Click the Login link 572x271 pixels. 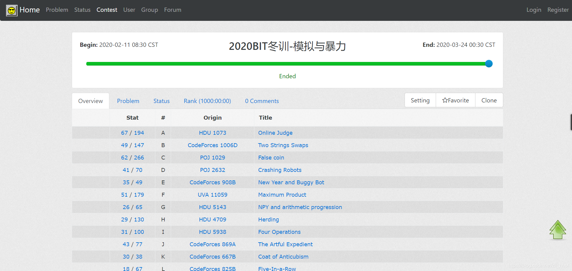point(534,10)
